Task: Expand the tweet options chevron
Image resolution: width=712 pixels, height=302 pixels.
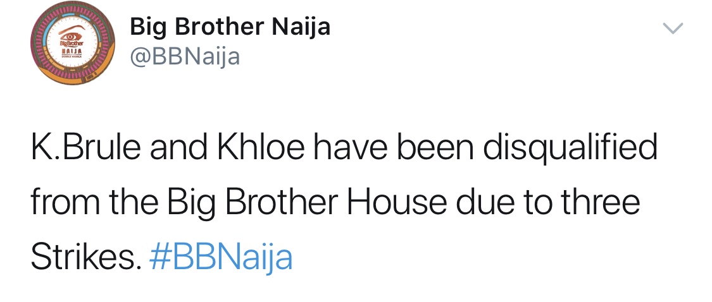Action: click(x=673, y=28)
